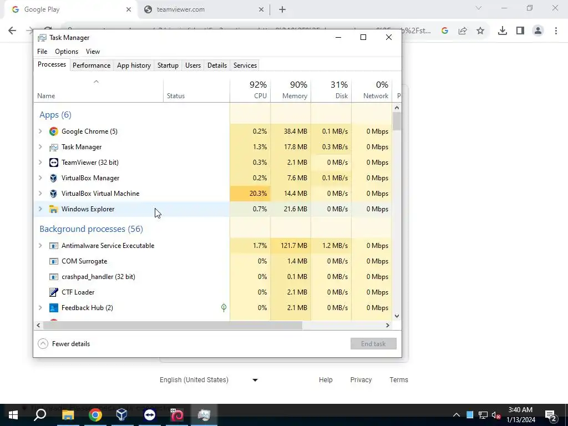Screen dimensions: 568x426
Task: Open the Windows Start menu
Action: coord(13,415)
